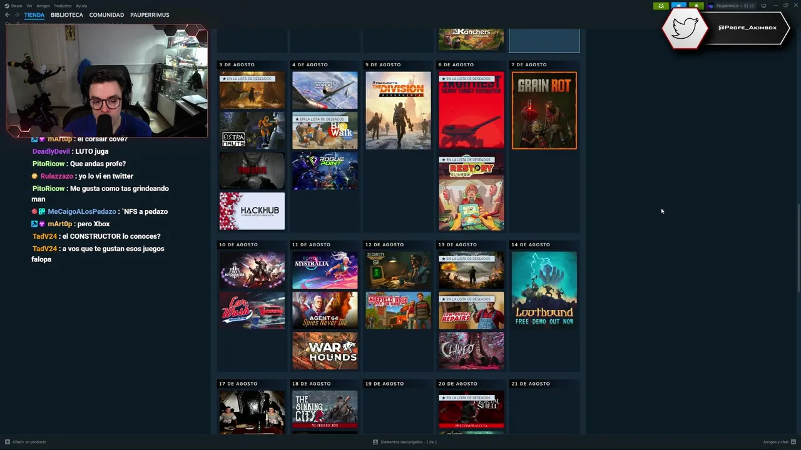
Task: Click the downloads icon in status bar
Action: [x=375, y=442]
